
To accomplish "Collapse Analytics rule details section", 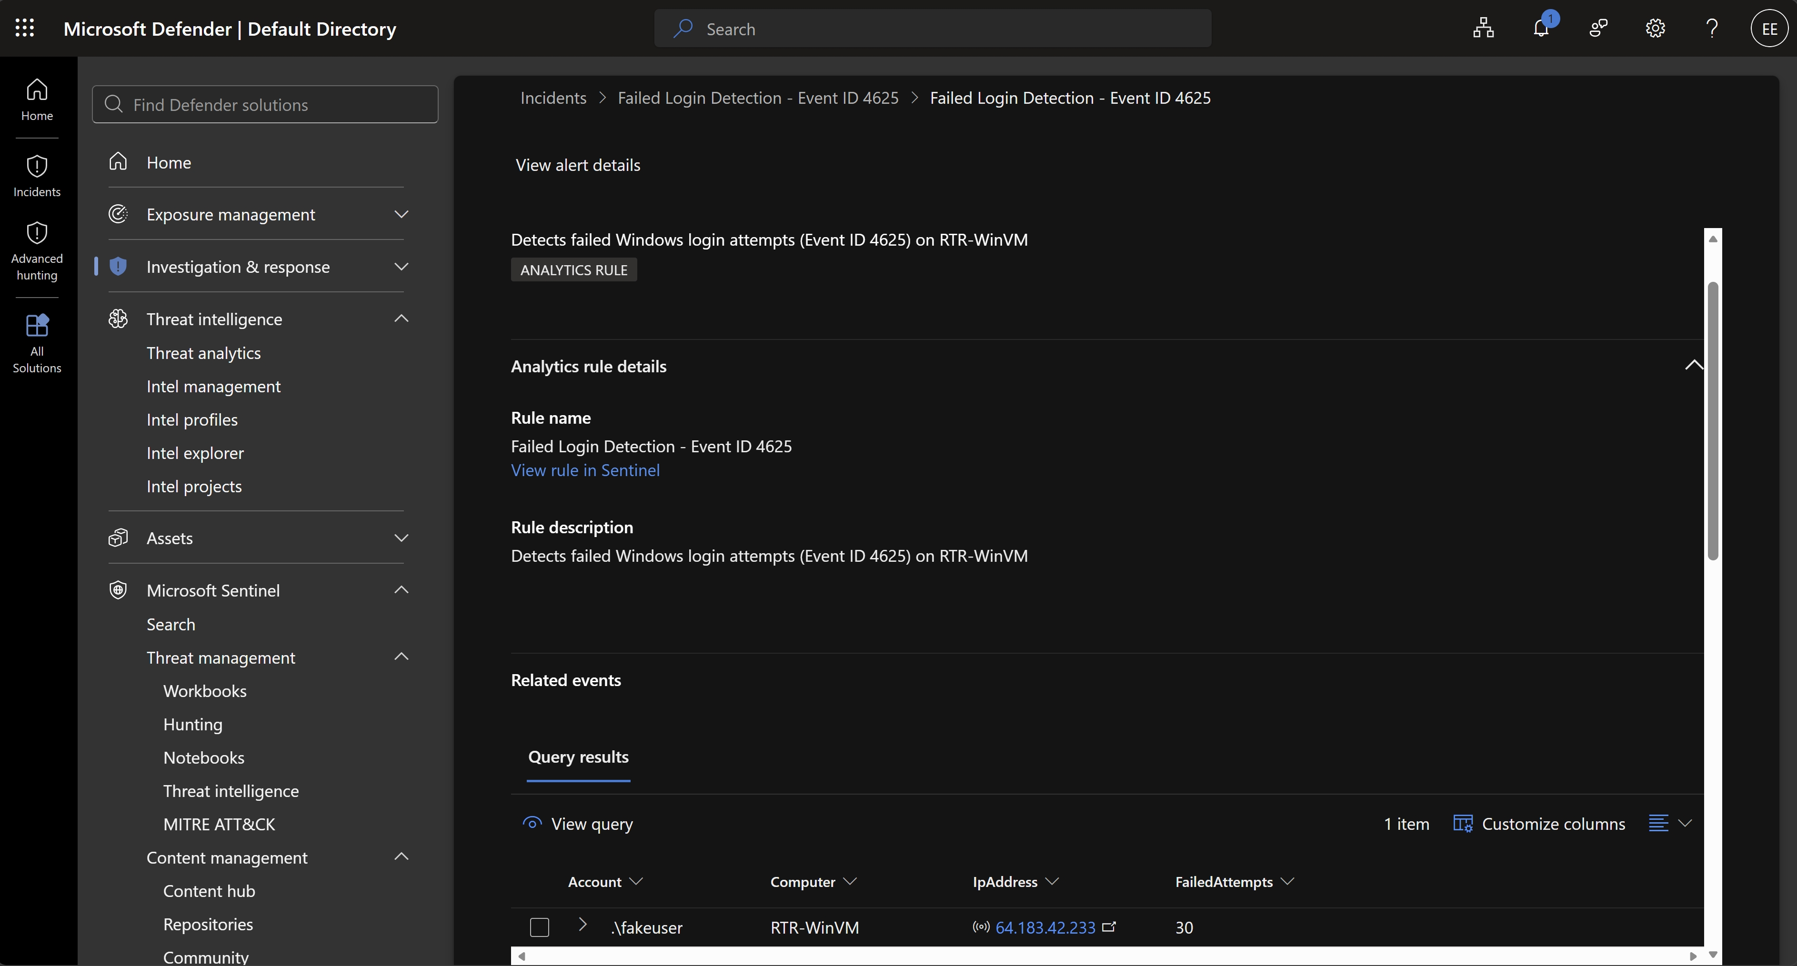I will [1694, 365].
